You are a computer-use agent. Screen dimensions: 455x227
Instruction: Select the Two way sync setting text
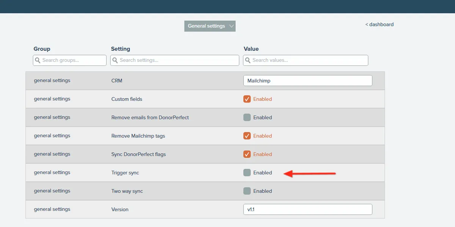(127, 191)
